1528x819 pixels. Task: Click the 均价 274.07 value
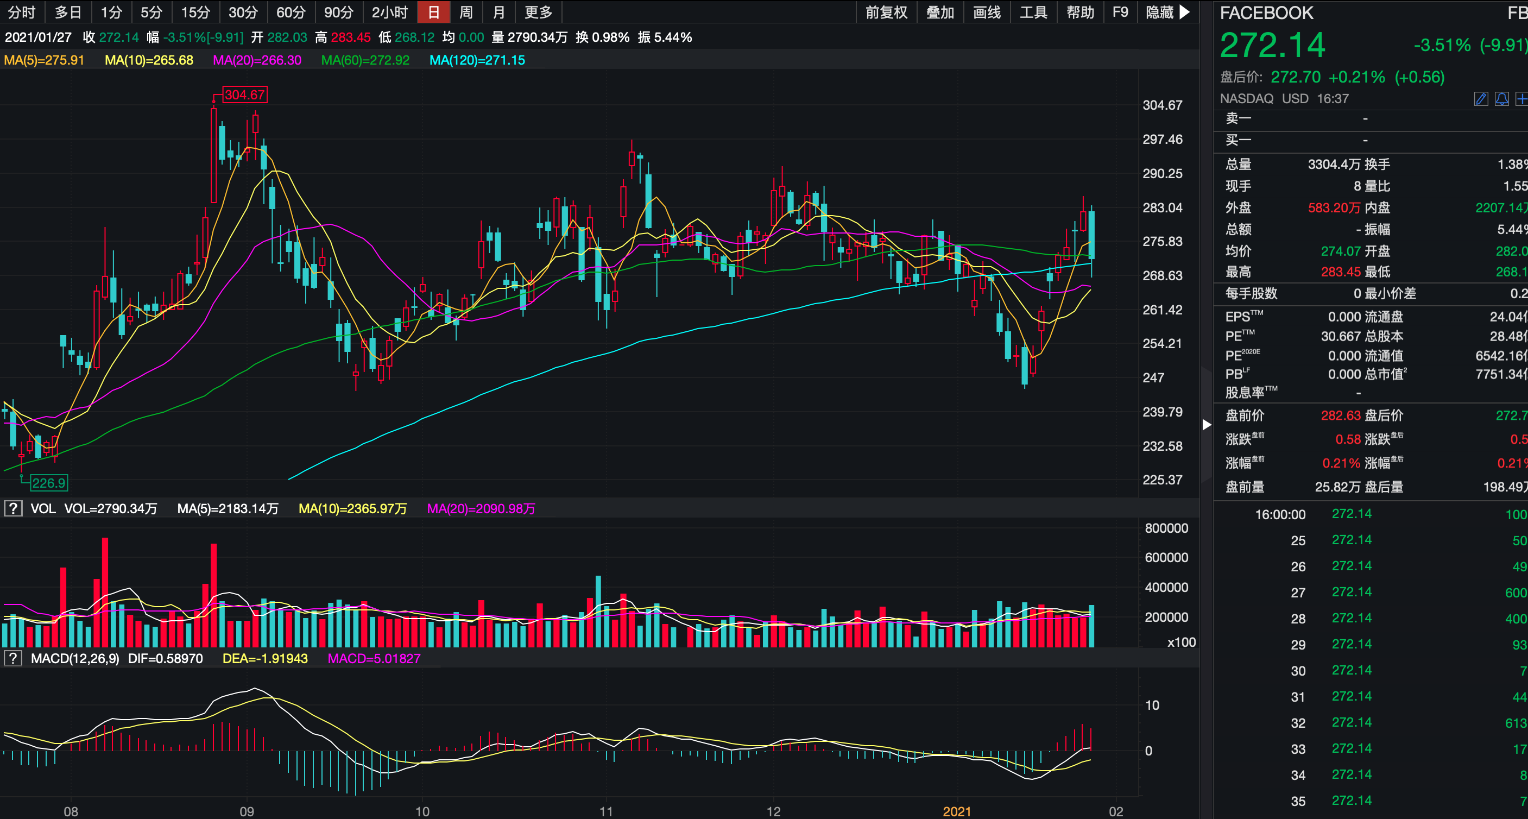pyautogui.click(x=1341, y=251)
